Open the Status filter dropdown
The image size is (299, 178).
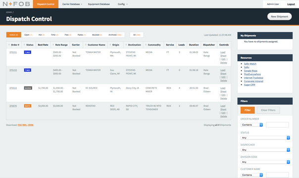tap(265, 137)
